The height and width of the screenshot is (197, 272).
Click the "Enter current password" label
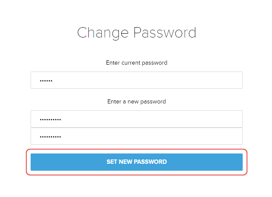coord(136,63)
